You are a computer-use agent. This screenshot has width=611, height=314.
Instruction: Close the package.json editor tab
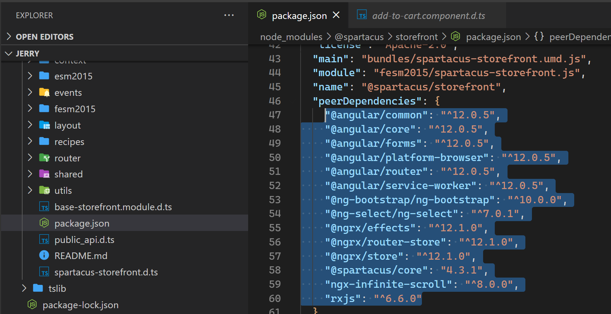coord(336,15)
